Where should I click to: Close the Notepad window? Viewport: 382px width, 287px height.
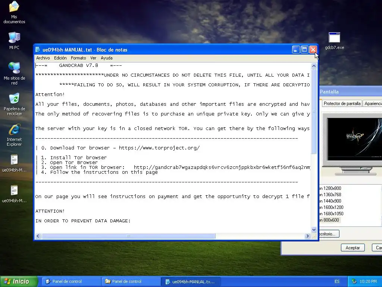point(313,50)
